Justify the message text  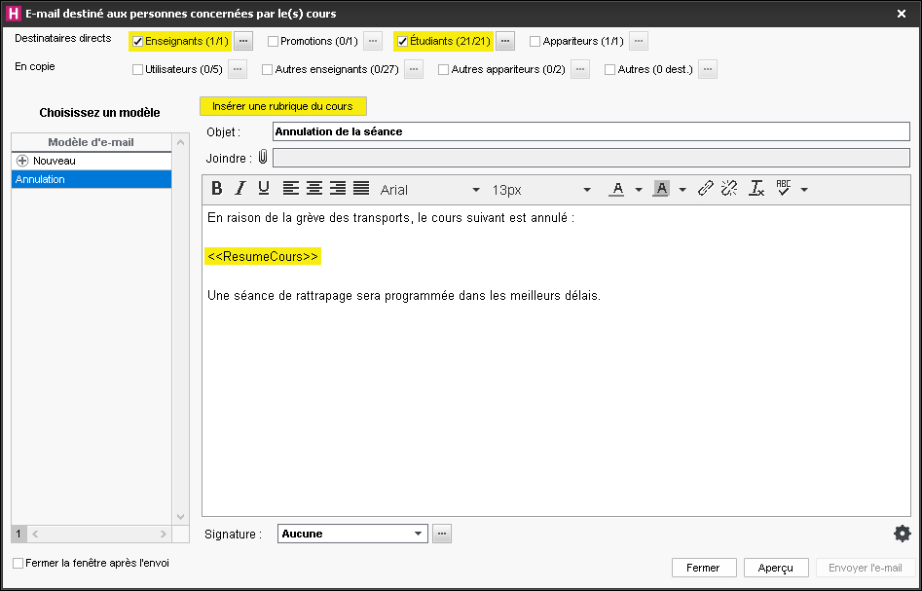361,189
